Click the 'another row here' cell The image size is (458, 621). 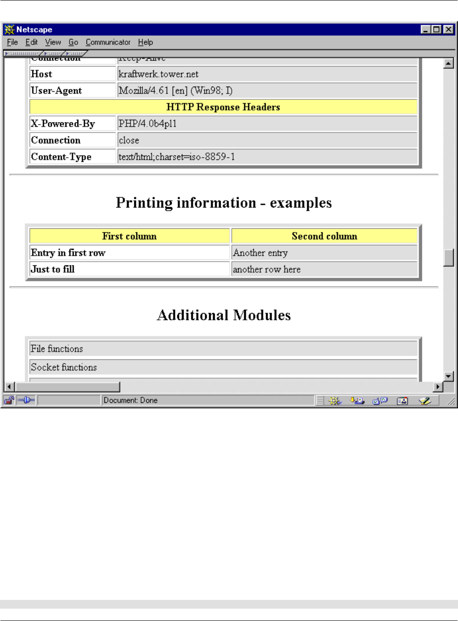click(x=325, y=269)
